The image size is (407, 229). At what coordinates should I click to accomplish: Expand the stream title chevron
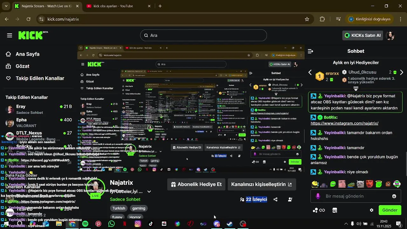(149, 191)
